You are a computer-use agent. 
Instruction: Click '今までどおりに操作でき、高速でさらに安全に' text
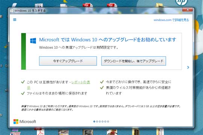[138, 82]
